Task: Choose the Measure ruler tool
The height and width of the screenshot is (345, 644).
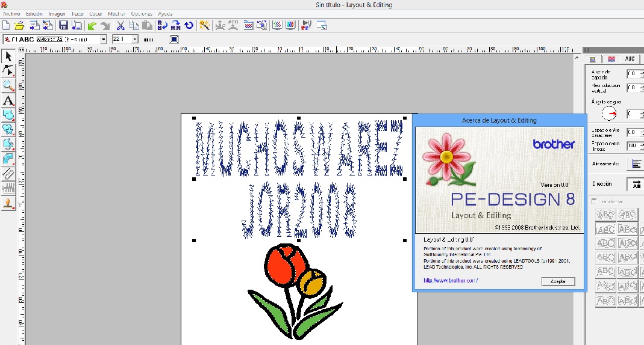Action: (x=8, y=174)
